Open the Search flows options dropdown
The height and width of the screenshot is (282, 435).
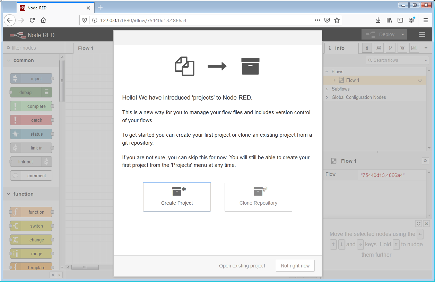(426, 60)
